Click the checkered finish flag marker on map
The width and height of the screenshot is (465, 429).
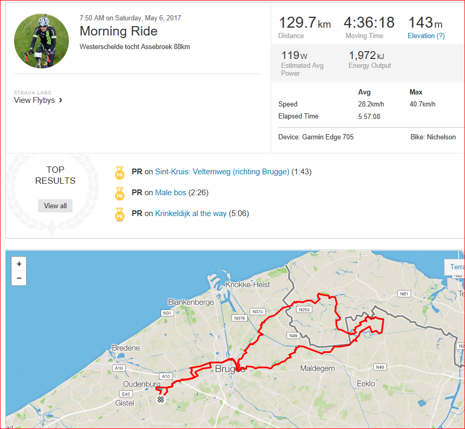(x=161, y=399)
